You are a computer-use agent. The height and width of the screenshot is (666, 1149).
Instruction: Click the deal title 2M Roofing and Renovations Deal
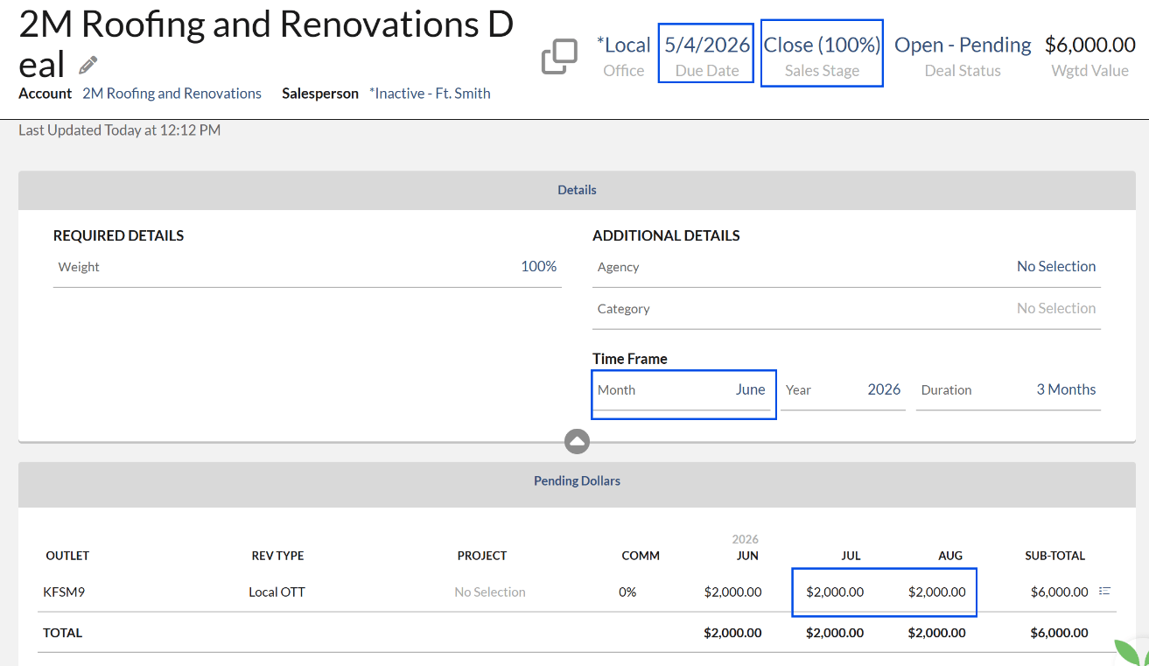click(x=266, y=44)
